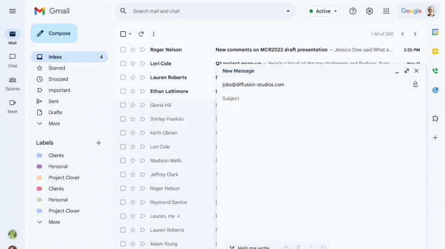Mark Ethan Lattimore email as important

coord(143,91)
